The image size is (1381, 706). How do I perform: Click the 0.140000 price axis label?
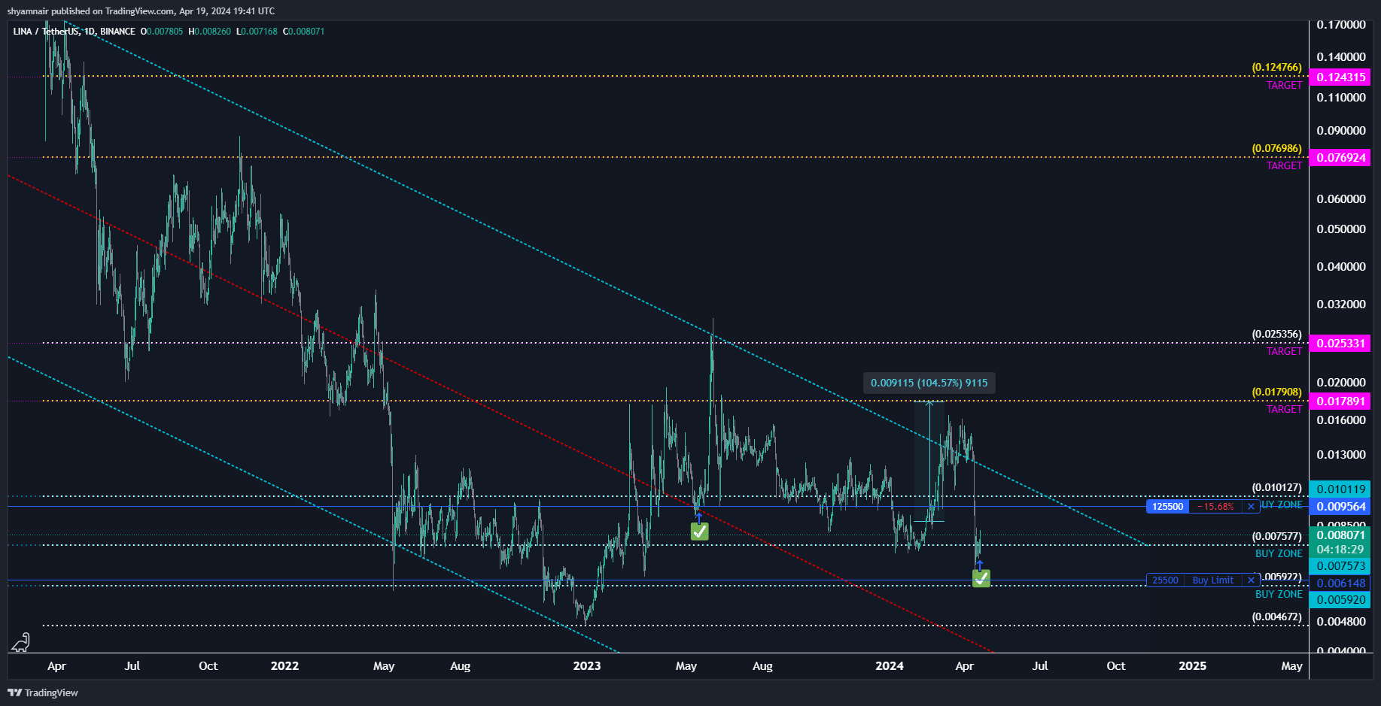(1341, 56)
